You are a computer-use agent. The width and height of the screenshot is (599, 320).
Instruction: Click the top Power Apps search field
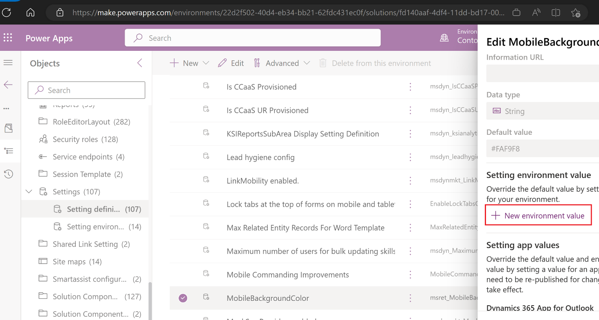(x=253, y=38)
